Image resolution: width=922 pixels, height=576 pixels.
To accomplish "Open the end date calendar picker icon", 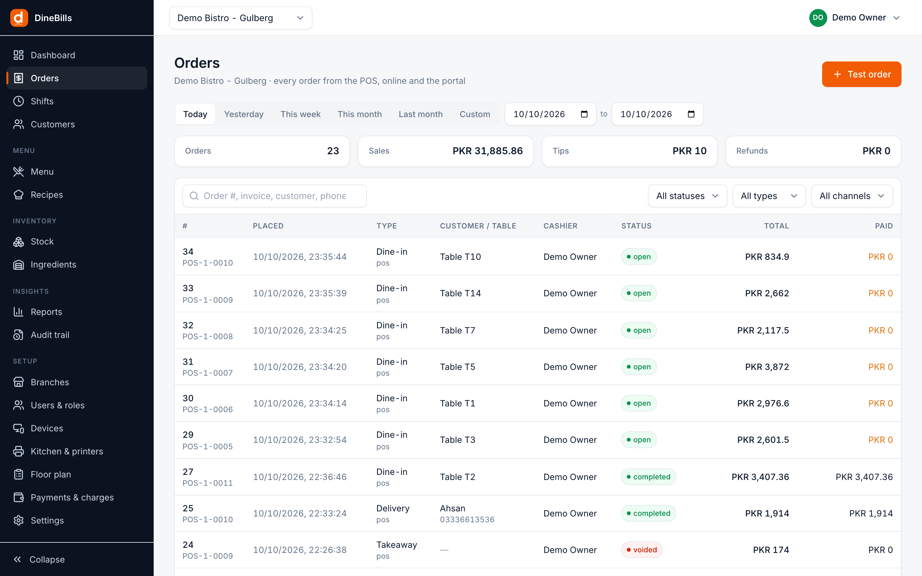I will [x=691, y=114].
